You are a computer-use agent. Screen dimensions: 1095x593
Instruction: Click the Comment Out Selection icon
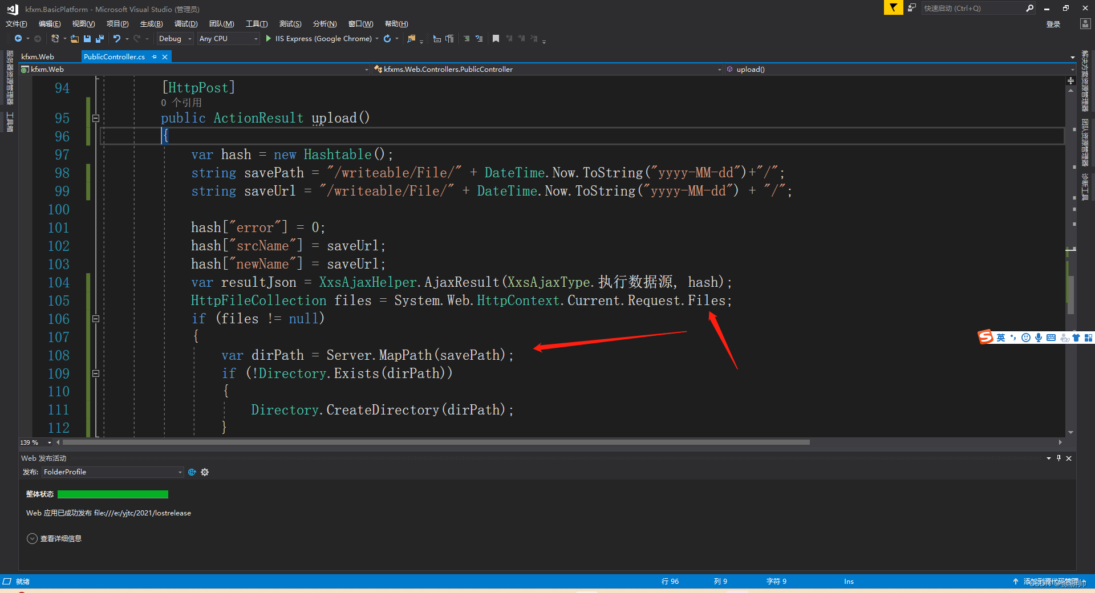pos(467,39)
